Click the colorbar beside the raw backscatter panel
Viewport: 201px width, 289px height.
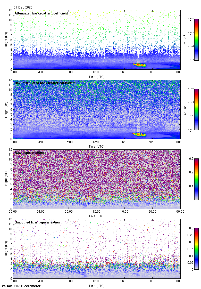196,109
